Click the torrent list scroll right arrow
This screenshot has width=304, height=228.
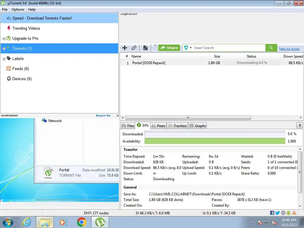[x=301, y=118]
